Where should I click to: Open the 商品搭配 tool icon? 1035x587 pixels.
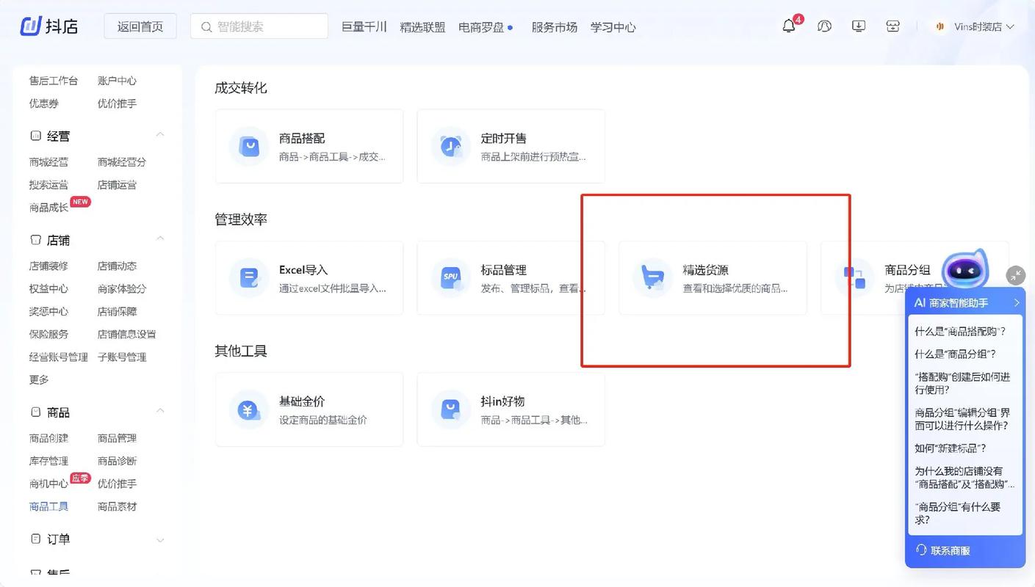(x=248, y=146)
